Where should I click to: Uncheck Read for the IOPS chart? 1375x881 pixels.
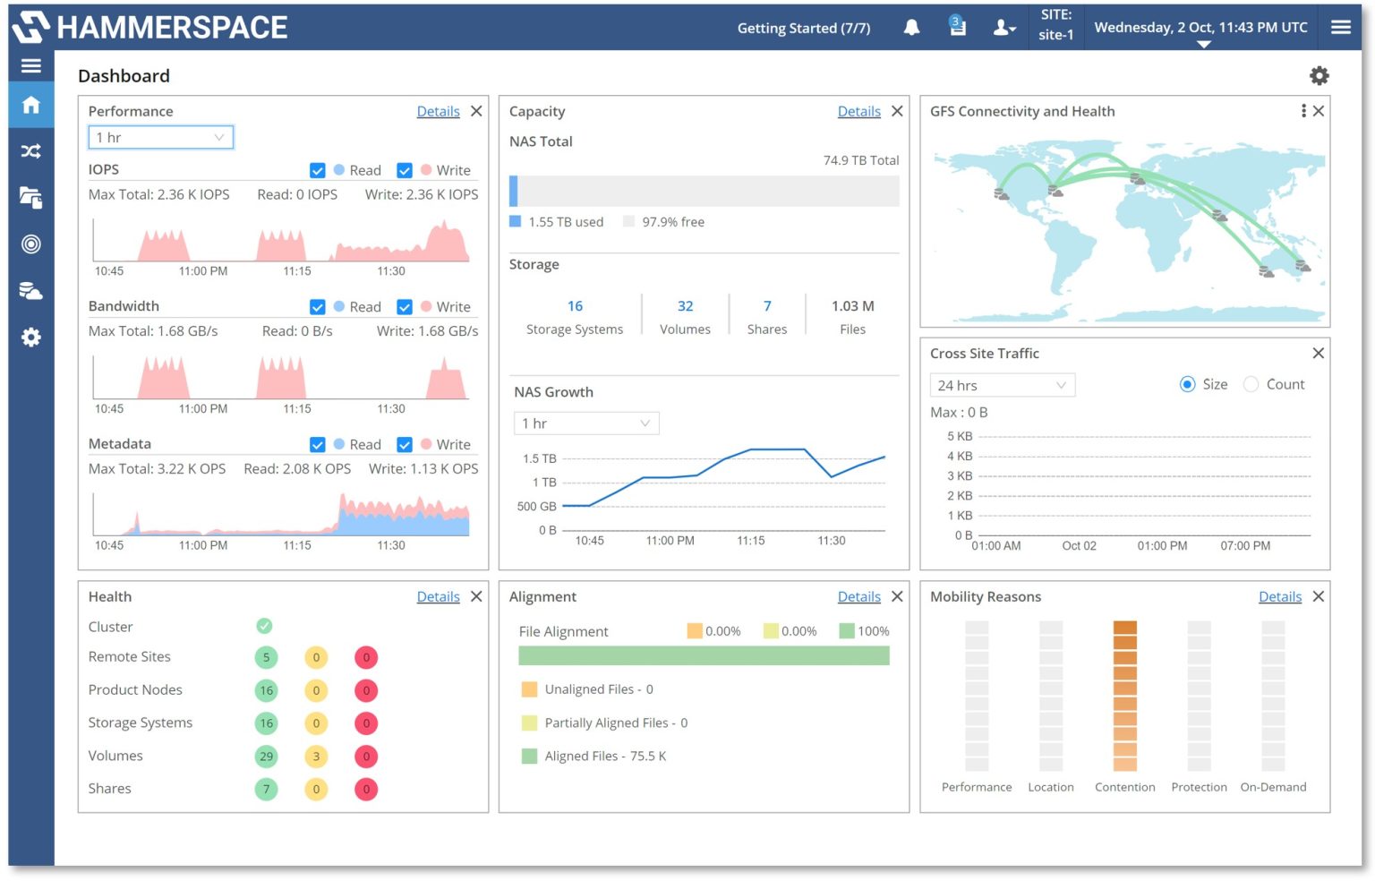coord(318,170)
